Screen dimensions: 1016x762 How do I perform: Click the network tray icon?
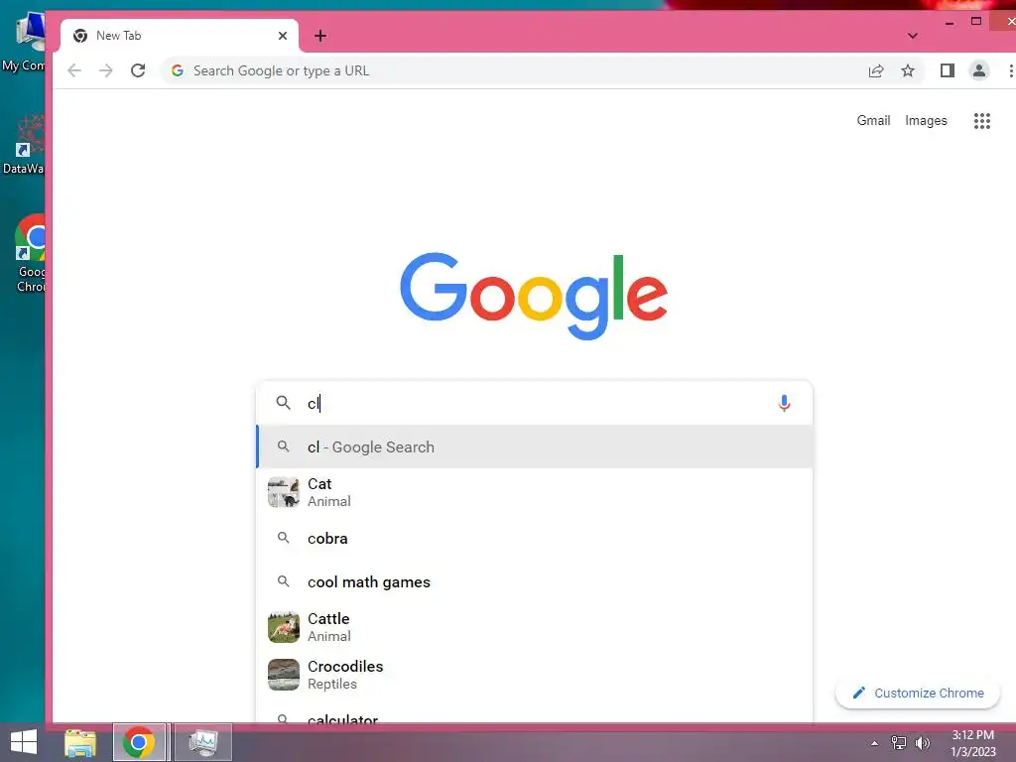coord(899,743)
